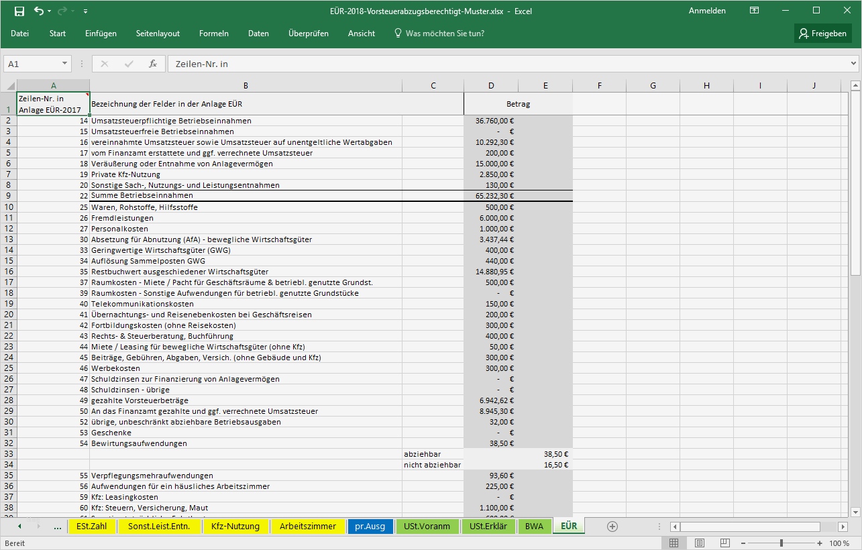The height and width of the screenshot is (550, 862).
Task: Click the Save icon in Quick Access Toolbar
Action: point(21,11)
